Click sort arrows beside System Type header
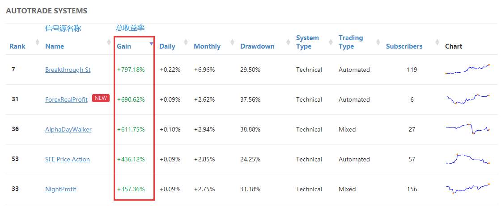The width and height of the screenshot is (501, 206). (331, 42)
